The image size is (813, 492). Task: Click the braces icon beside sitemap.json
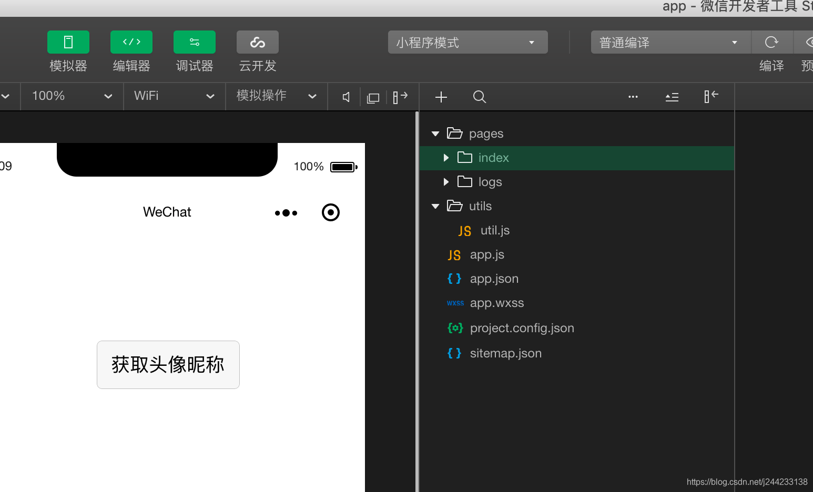click(454, 353)
